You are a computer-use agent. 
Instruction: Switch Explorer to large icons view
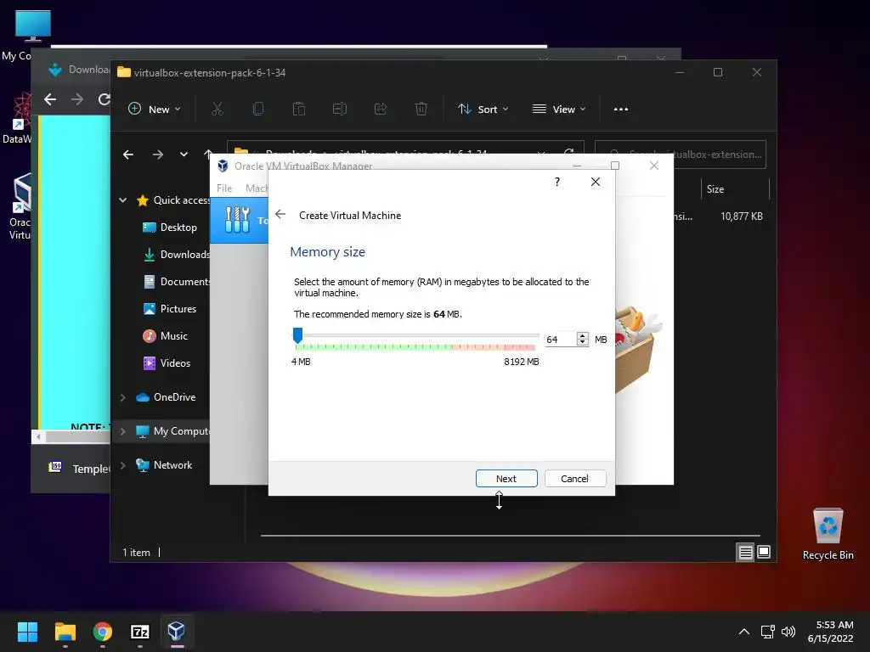pyautogui.click(x=764, y=552)
